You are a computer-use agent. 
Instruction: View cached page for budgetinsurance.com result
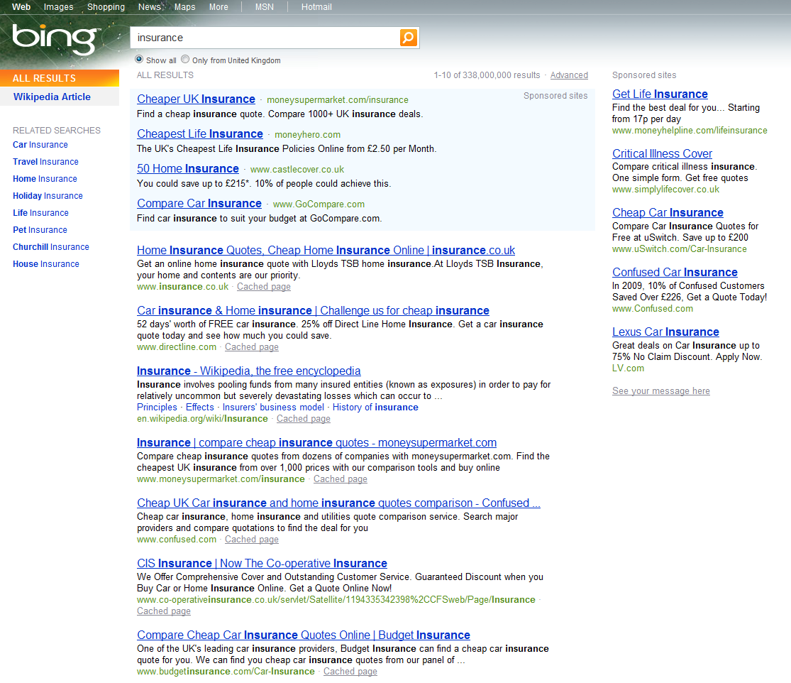point(350,672)
